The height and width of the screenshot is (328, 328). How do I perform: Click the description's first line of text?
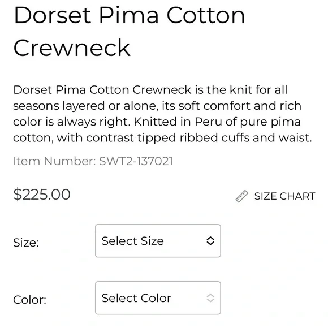tap(150, 90)
